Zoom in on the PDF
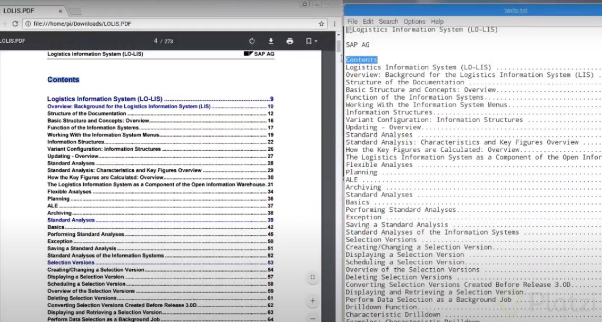Viewport: 602px width, 322px height. (x=312, y=301)
